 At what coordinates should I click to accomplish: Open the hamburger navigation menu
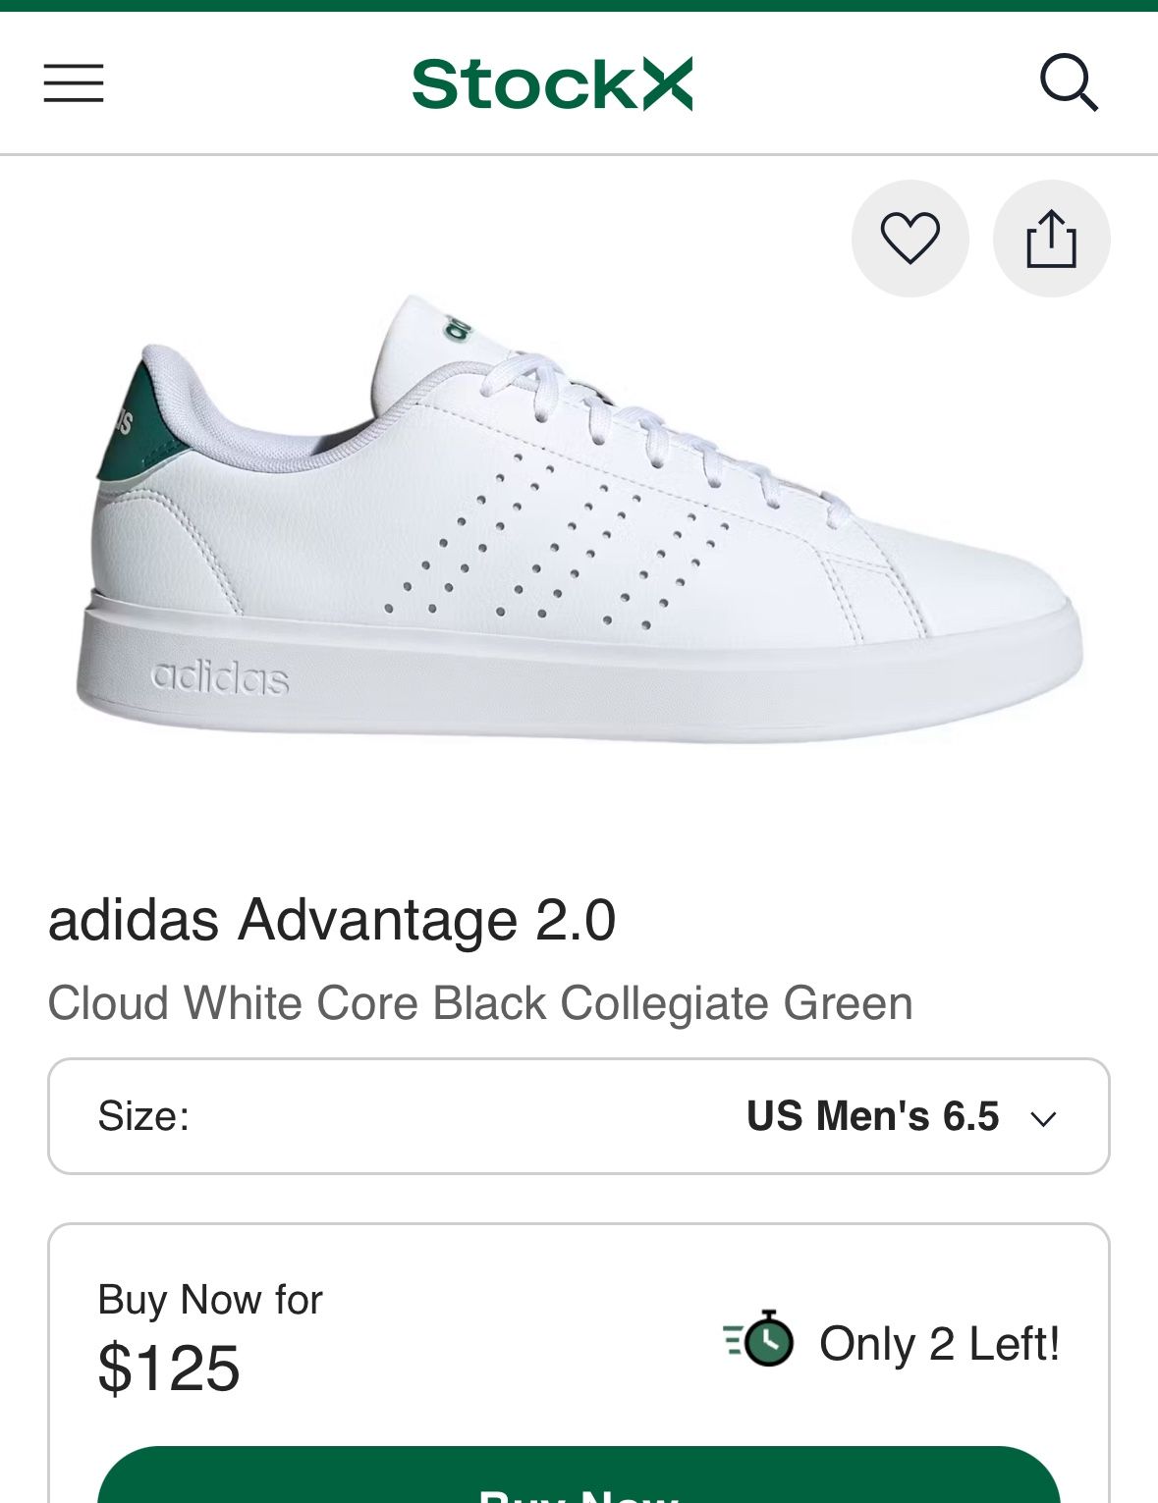tap(73, 83)
